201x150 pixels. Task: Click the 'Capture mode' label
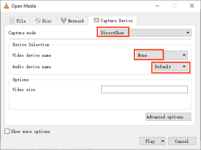22,33
